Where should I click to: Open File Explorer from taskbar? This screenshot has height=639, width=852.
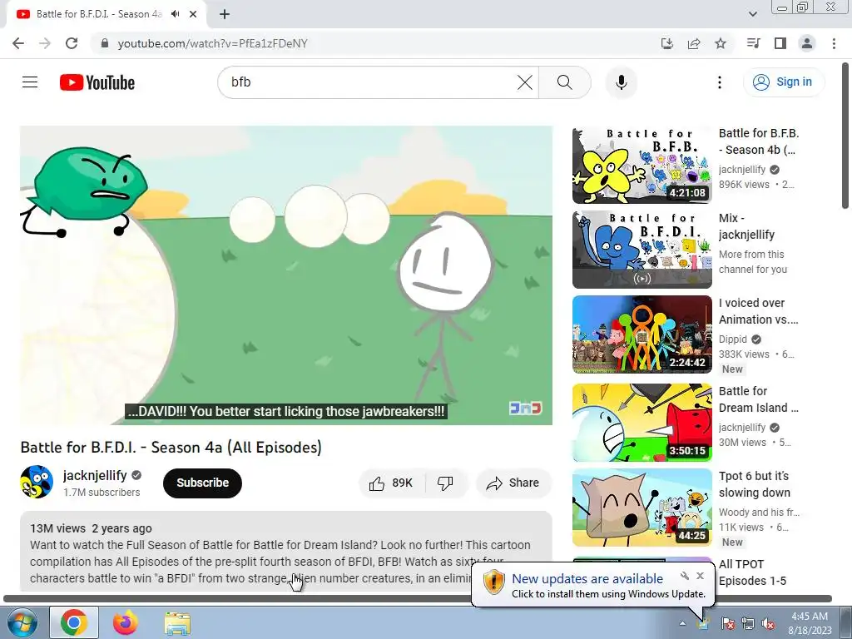177,624
